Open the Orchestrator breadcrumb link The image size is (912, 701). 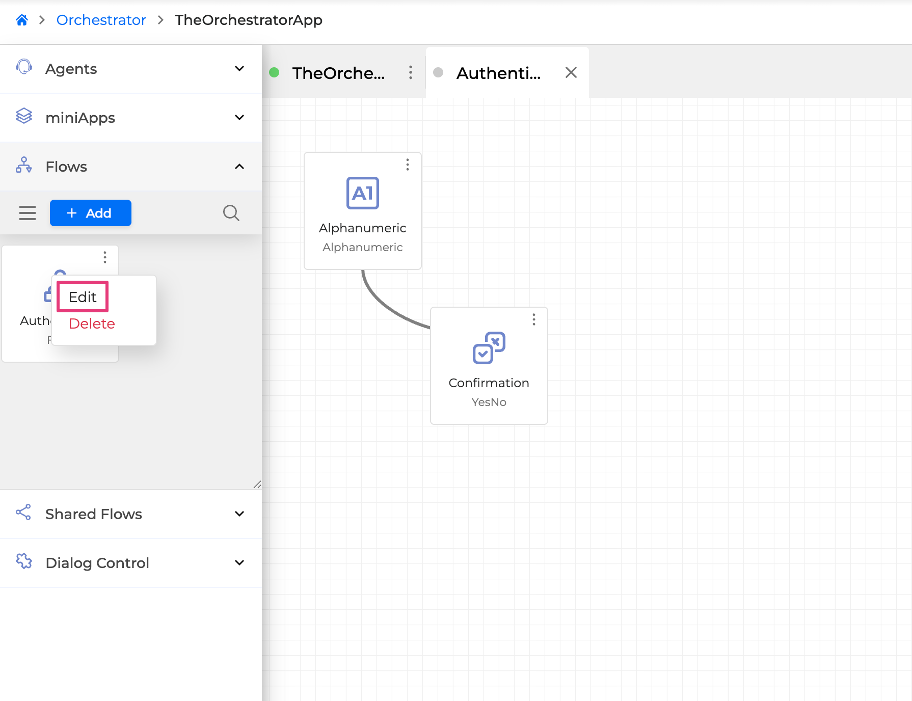[101, 20]
